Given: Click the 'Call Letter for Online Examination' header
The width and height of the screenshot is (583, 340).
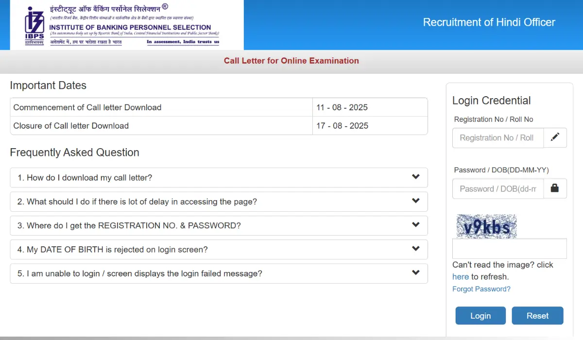Looking at the screenshot, I should click(x=291, y=61).
